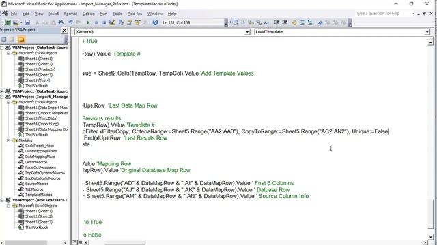This screenshot has height=245, width=437.
Task: Select Sheet1 (Data Import Man) tree item
Action: (x=46, y=108)
